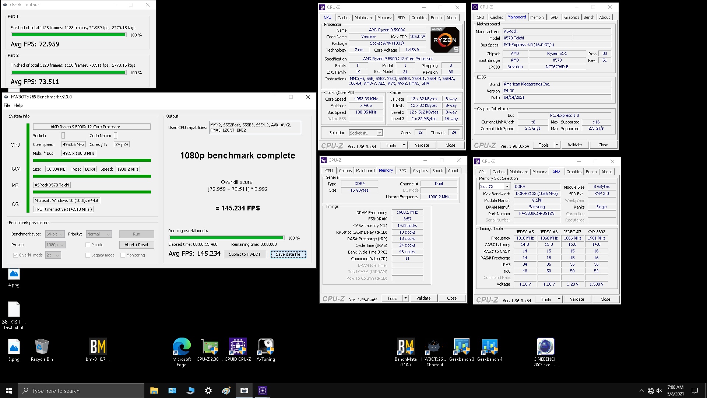Toggle the Legacy mode checkbox
The width and height of the screenshot is (707, 398).
(x=88, y=255)
